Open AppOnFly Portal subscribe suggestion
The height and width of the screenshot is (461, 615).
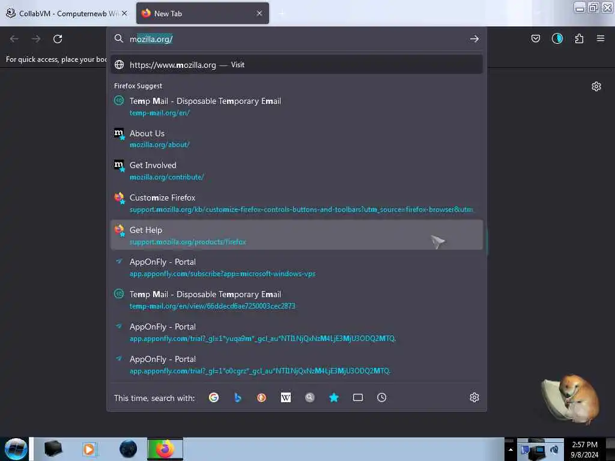tap(297, 267)
